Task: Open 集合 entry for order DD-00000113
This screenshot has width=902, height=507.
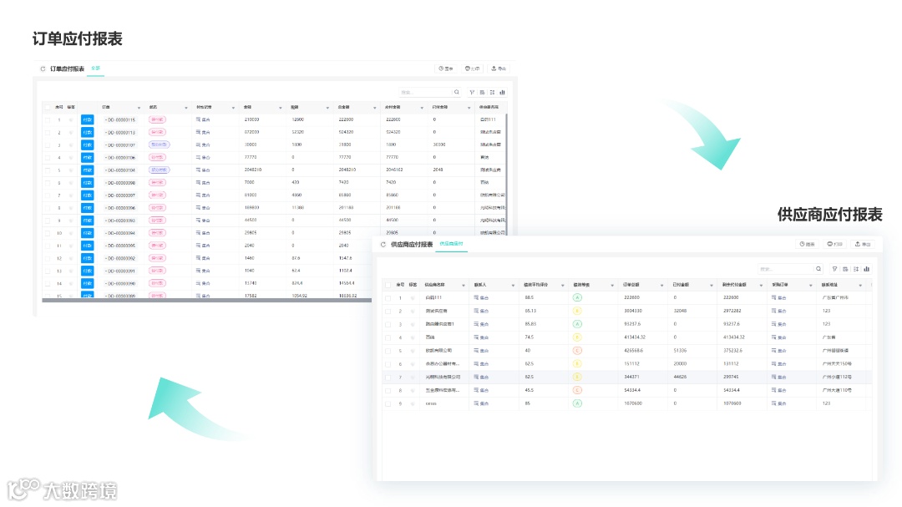Action: coord(203,132)
